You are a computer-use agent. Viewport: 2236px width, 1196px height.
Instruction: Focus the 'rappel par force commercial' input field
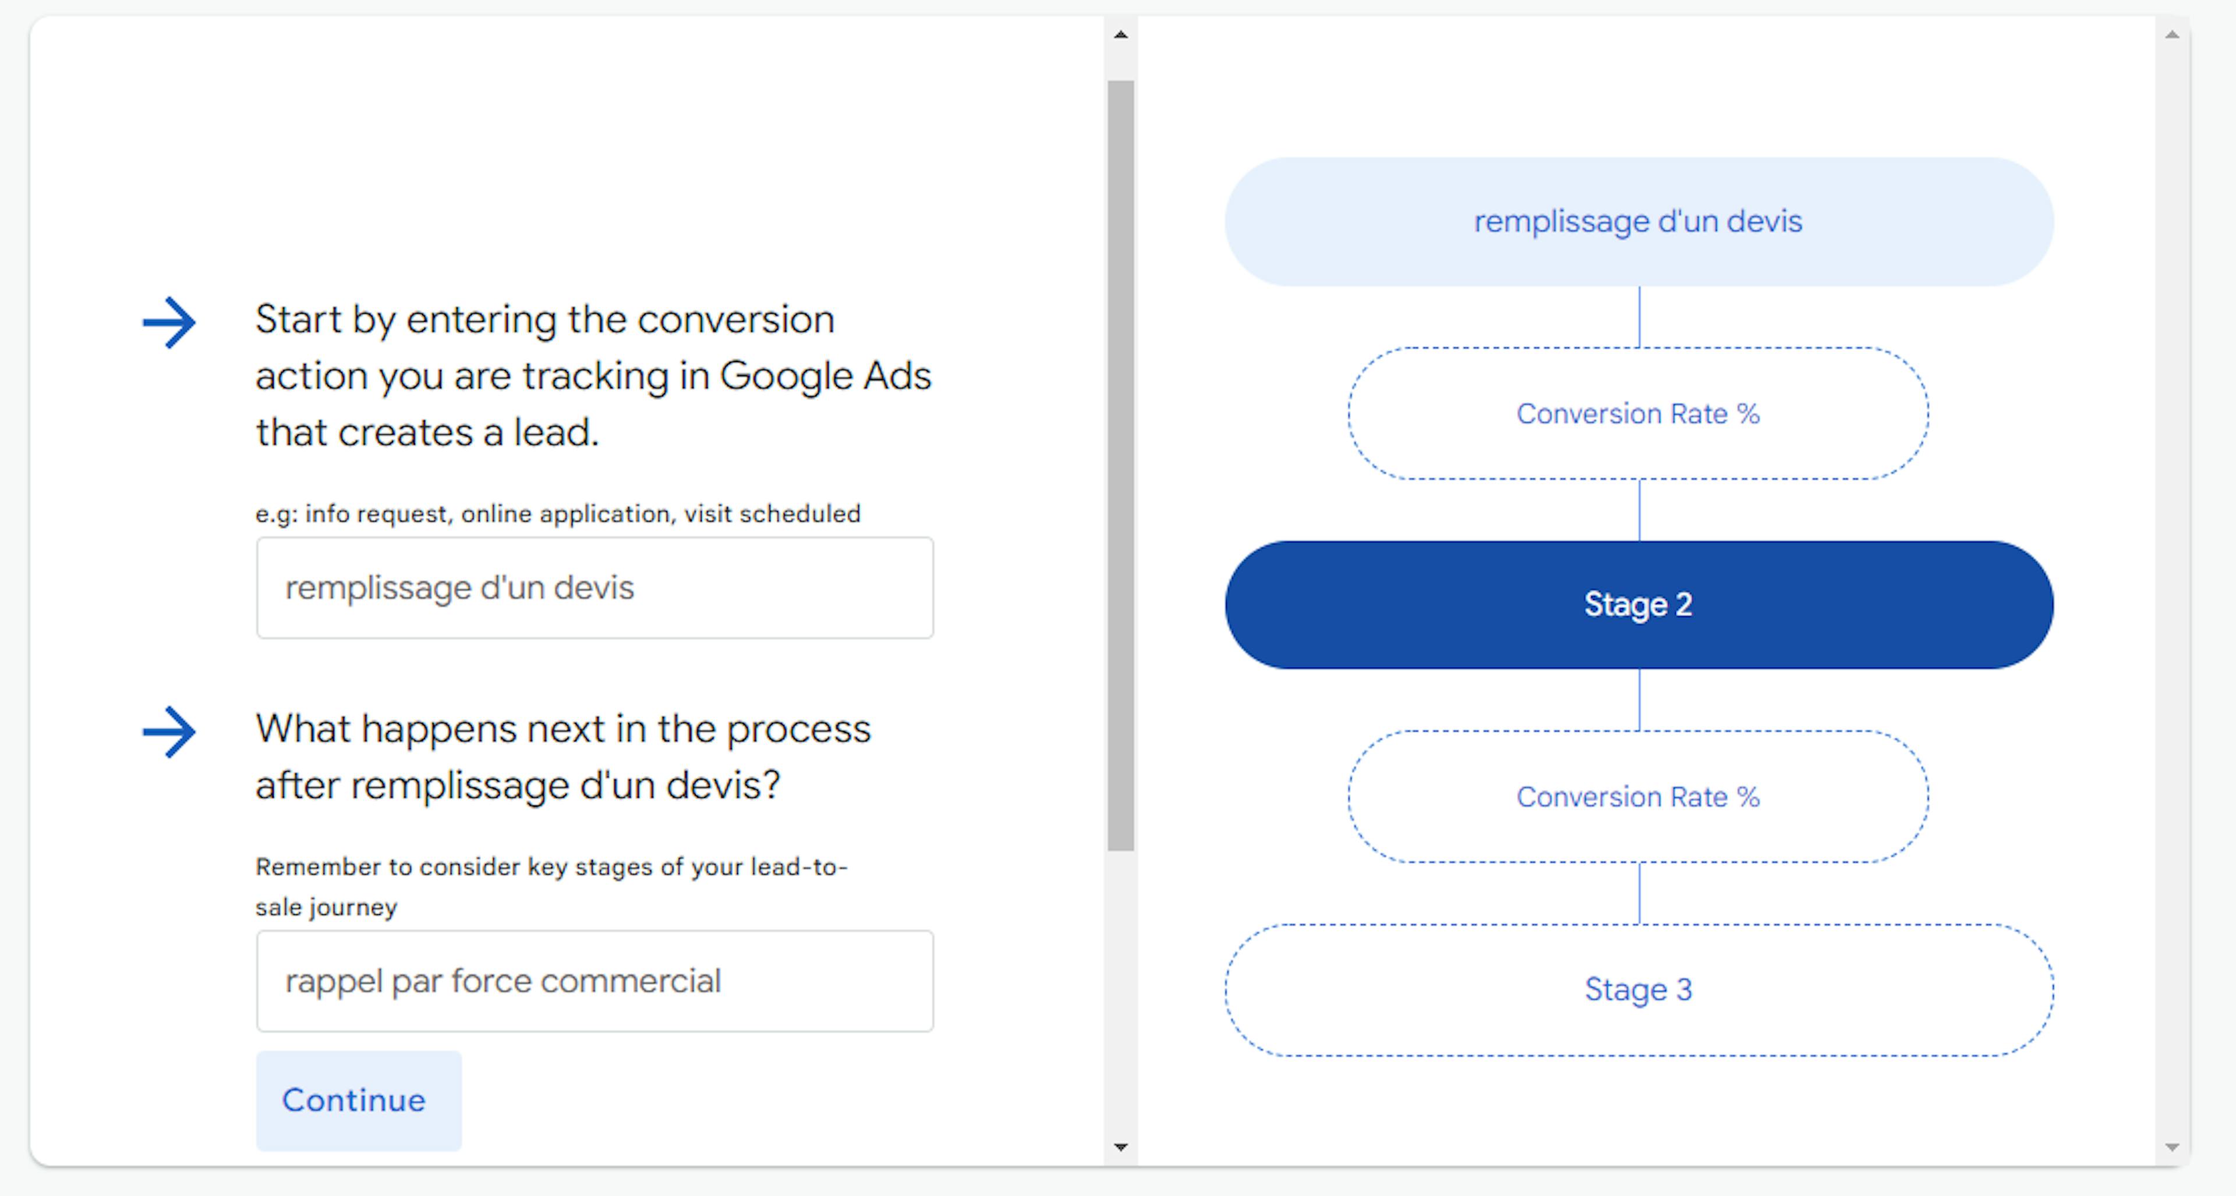pos(595,981)
